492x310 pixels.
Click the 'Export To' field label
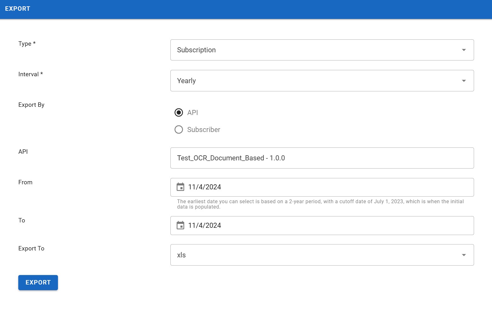pos(31,249)
